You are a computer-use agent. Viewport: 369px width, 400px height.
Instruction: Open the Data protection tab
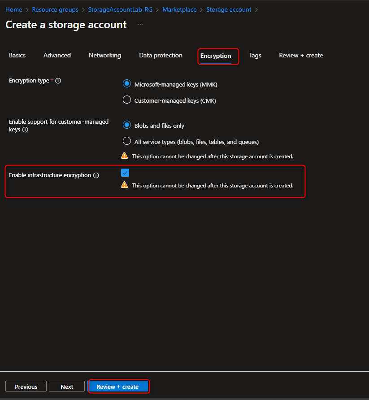(x=161, y=55)
